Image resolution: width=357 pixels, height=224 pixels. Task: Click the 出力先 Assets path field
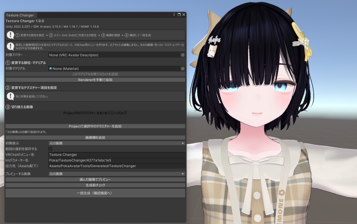(x=117, y=166)
